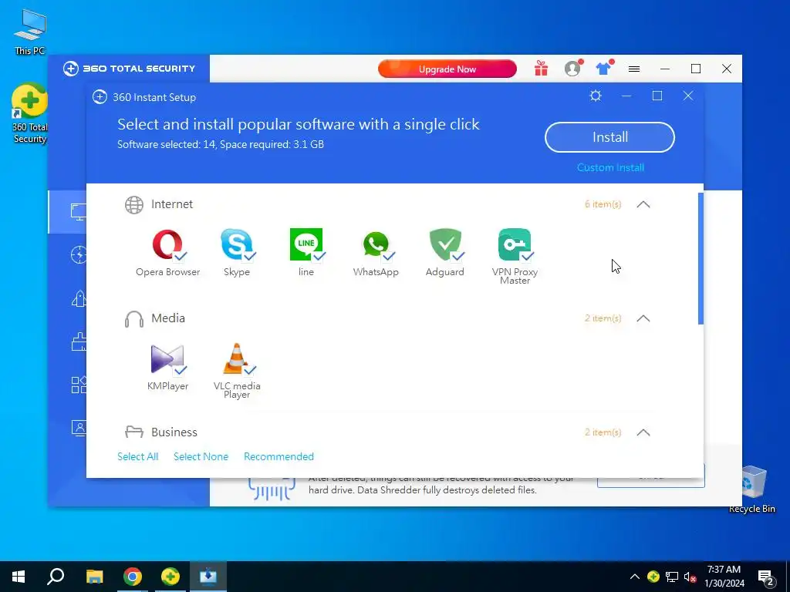
Task: Show hidden system tray icons
Action: pyautogui.click(x=635, y=577)
